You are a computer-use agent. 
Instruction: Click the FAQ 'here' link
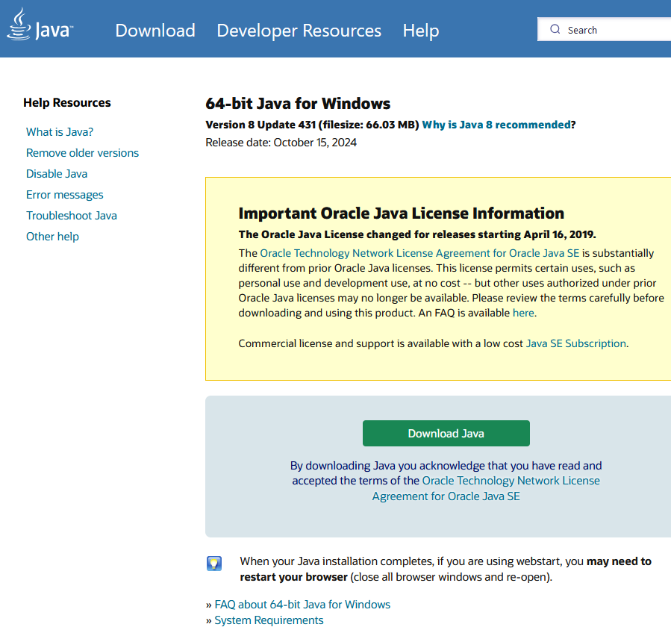[x=523, y=313]
